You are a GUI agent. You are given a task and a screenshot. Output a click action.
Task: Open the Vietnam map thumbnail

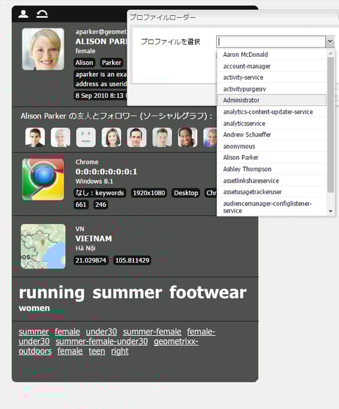43,246
